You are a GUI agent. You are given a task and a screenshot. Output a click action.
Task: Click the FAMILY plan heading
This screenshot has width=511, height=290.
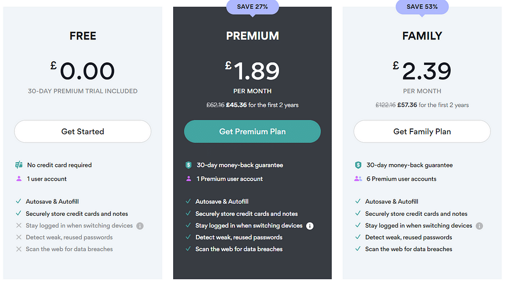pyautogui.click(x=422, y=36)
